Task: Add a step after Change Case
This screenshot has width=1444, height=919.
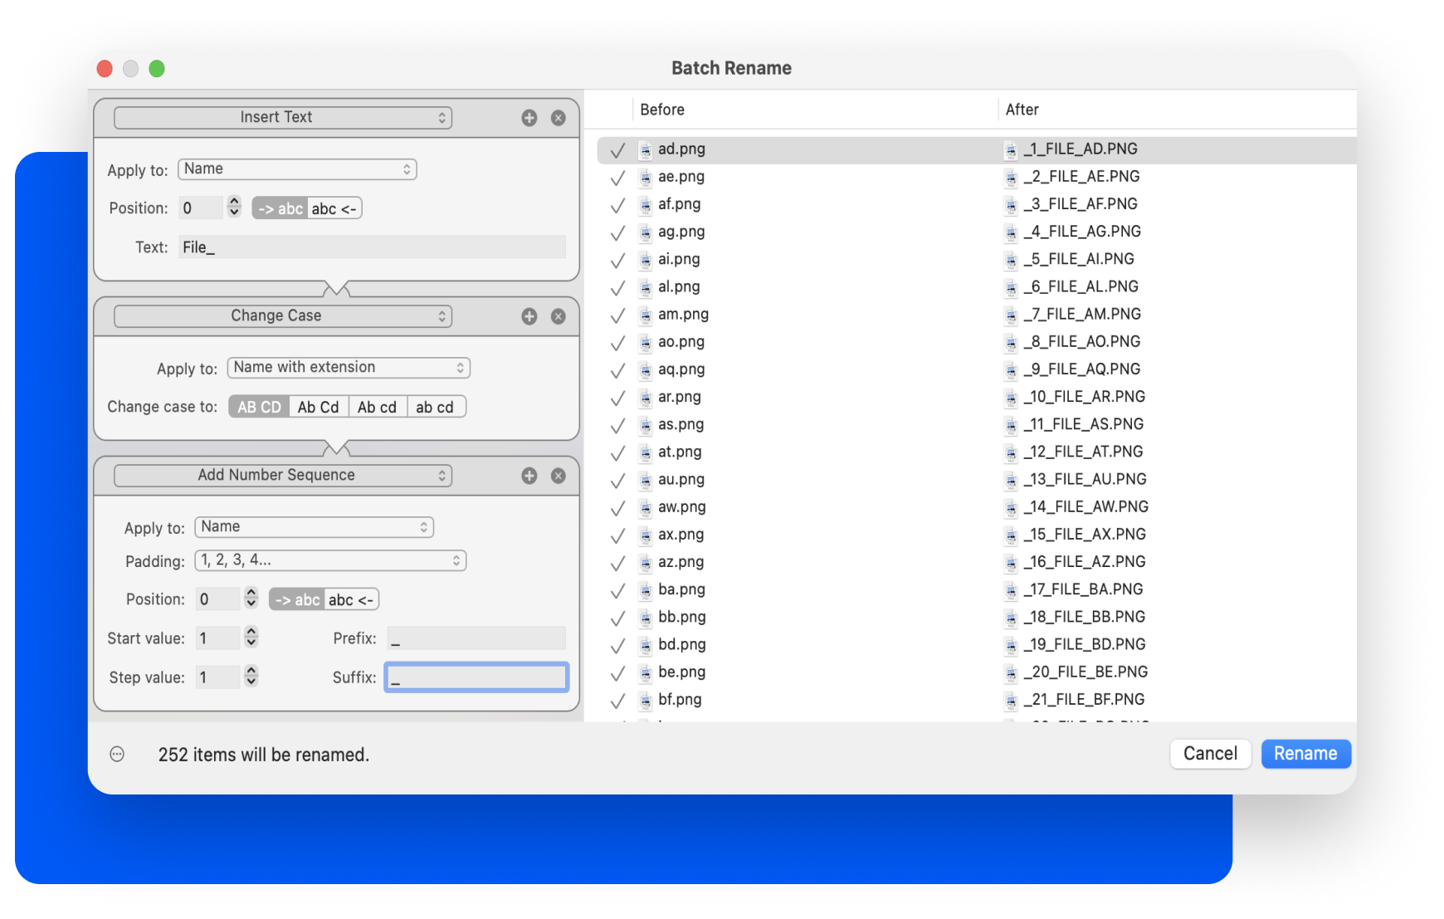Action: 529,316
